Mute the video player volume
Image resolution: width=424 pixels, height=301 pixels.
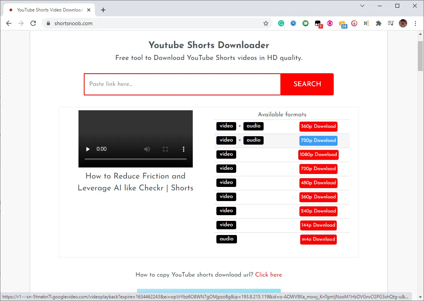pos(147,149)
